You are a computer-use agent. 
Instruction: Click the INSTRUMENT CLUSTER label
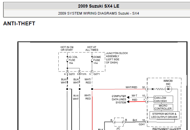click(167, 129)
